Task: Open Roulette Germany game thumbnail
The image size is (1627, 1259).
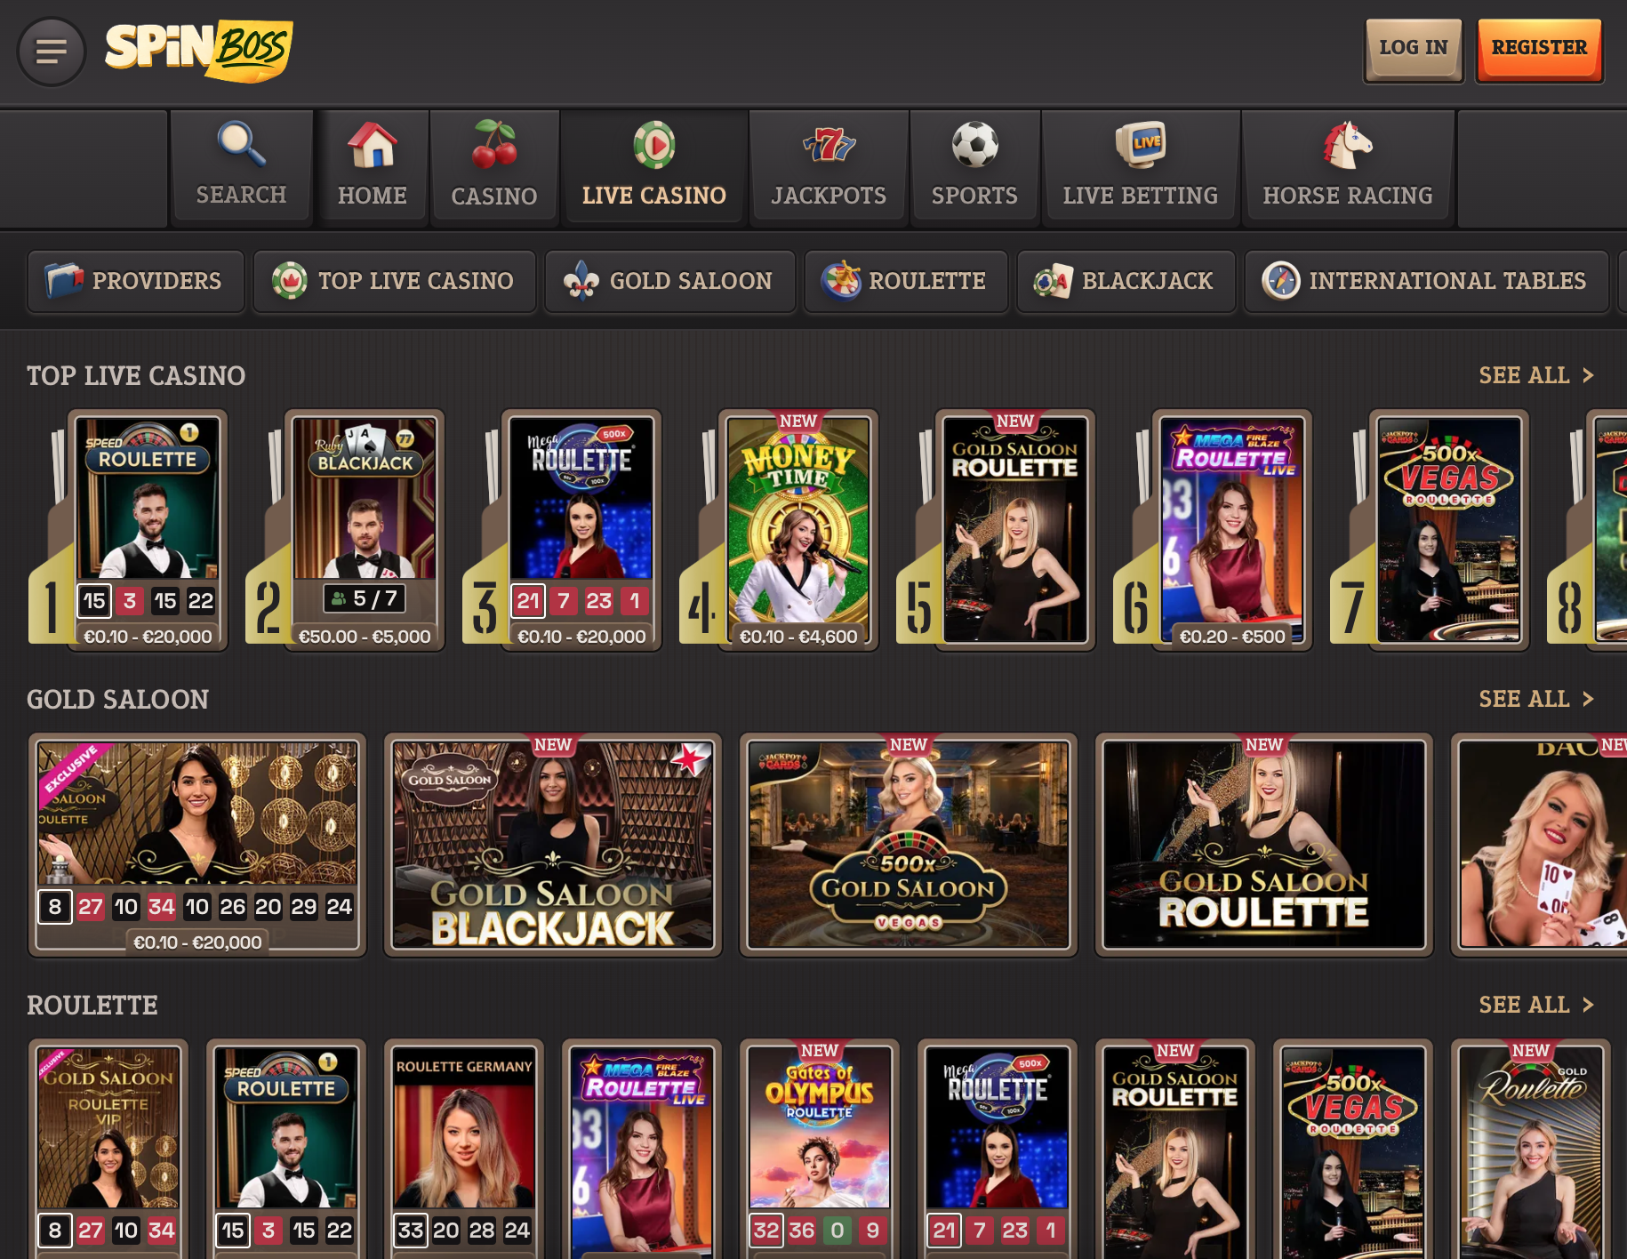Action: coord(464,1147)
